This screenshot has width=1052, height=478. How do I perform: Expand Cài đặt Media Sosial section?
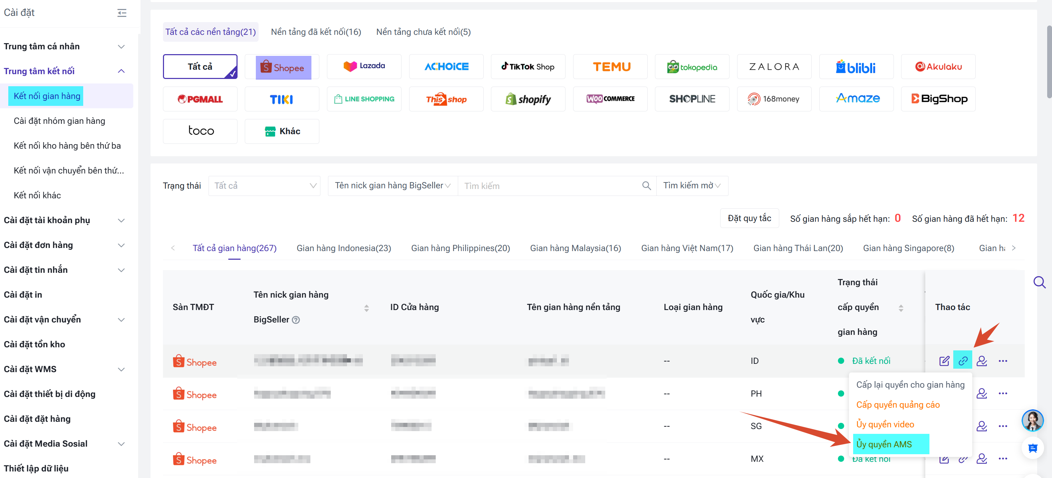point(121,444)
